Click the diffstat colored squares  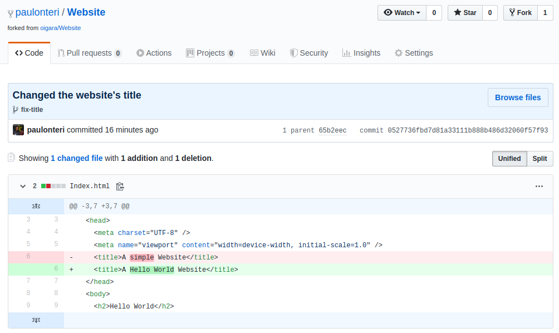(53, 187)
